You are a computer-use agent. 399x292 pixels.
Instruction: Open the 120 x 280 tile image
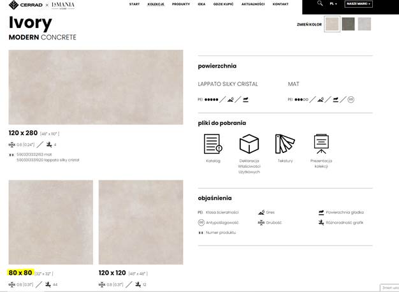95,87
